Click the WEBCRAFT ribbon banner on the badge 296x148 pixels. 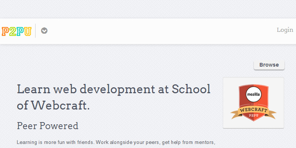[253, 110]
